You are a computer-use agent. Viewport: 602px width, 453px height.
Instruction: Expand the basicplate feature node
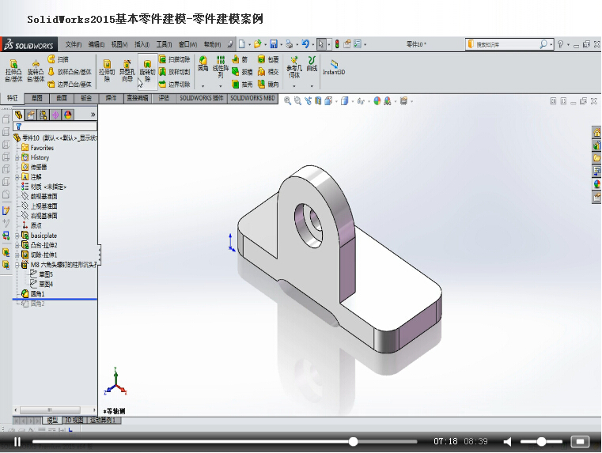17,236
